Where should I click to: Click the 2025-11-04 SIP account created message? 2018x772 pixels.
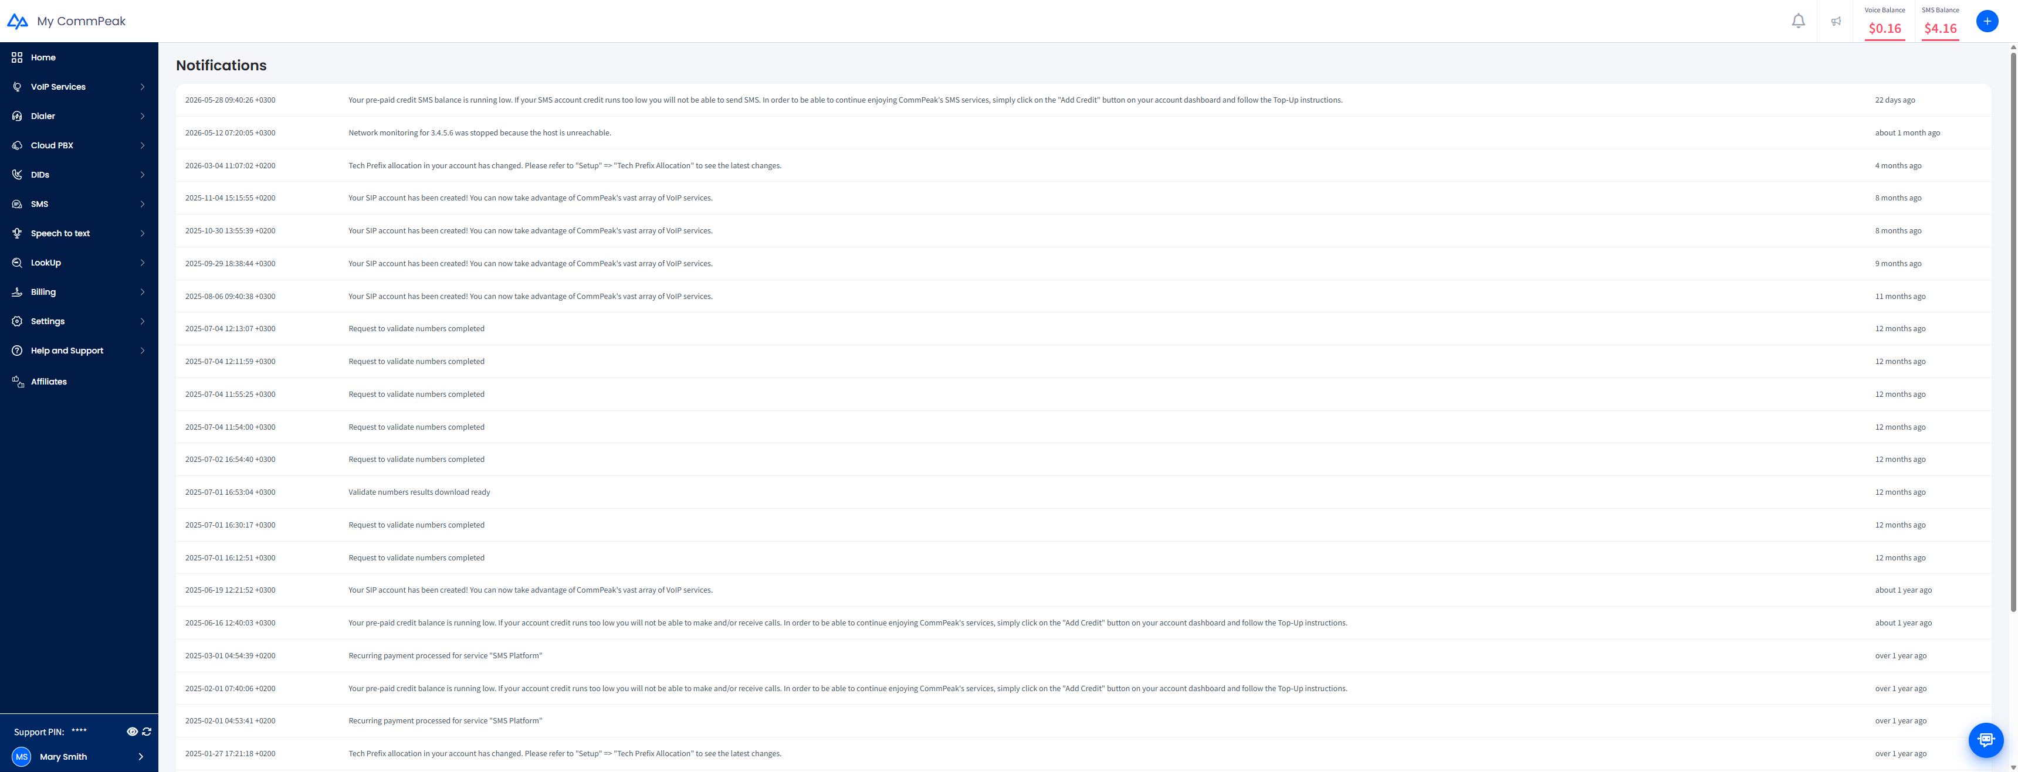click(x=530, y=198)
